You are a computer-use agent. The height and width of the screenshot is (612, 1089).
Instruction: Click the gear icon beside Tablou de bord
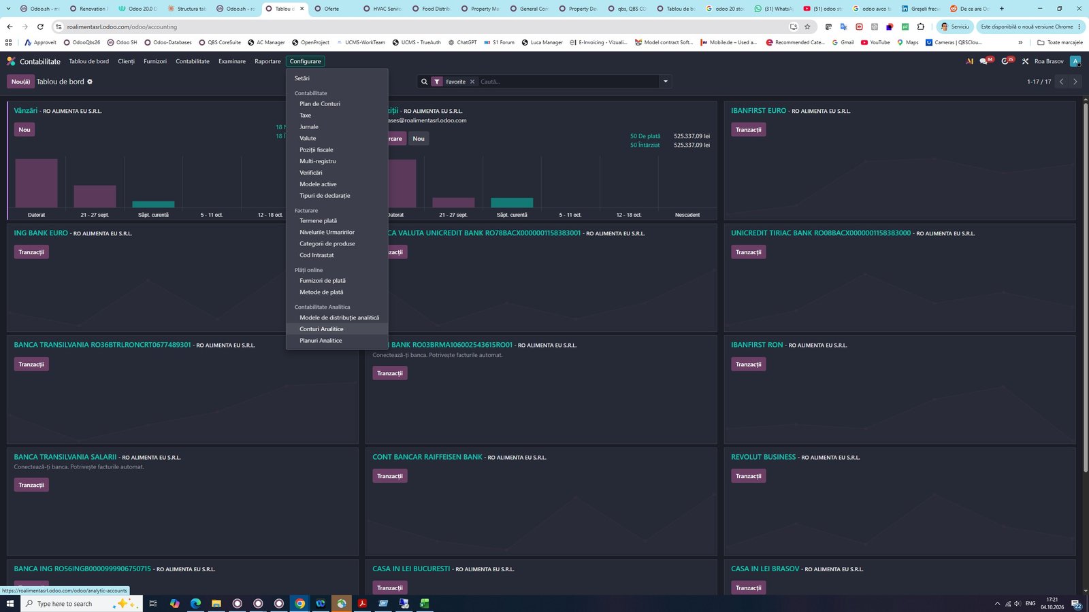coord(90,82)
